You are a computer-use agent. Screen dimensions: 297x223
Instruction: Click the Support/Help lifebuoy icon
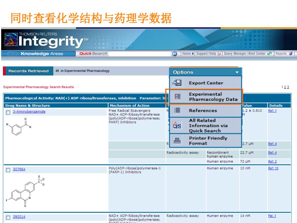pos(219,54)
